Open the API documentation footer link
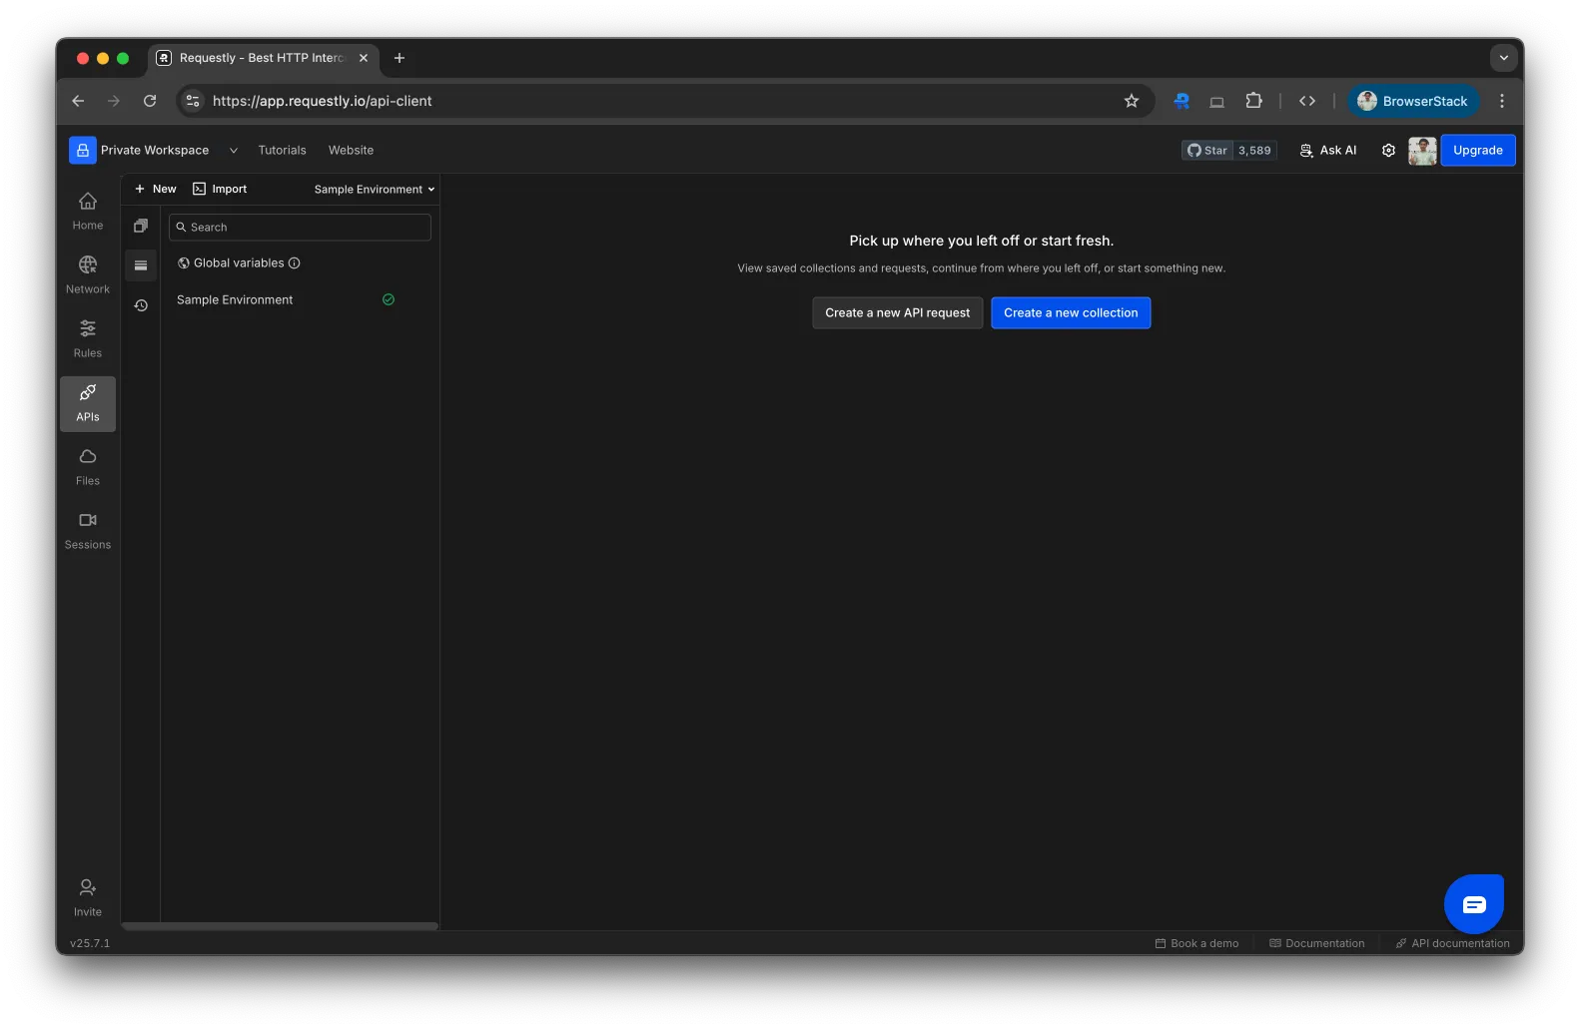Image resolution: width=1580 pixels, height=1029 pixels. 1452,943
